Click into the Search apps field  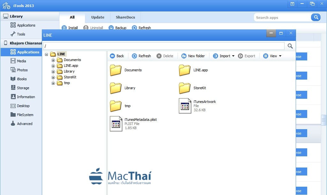tap(282, 18)
